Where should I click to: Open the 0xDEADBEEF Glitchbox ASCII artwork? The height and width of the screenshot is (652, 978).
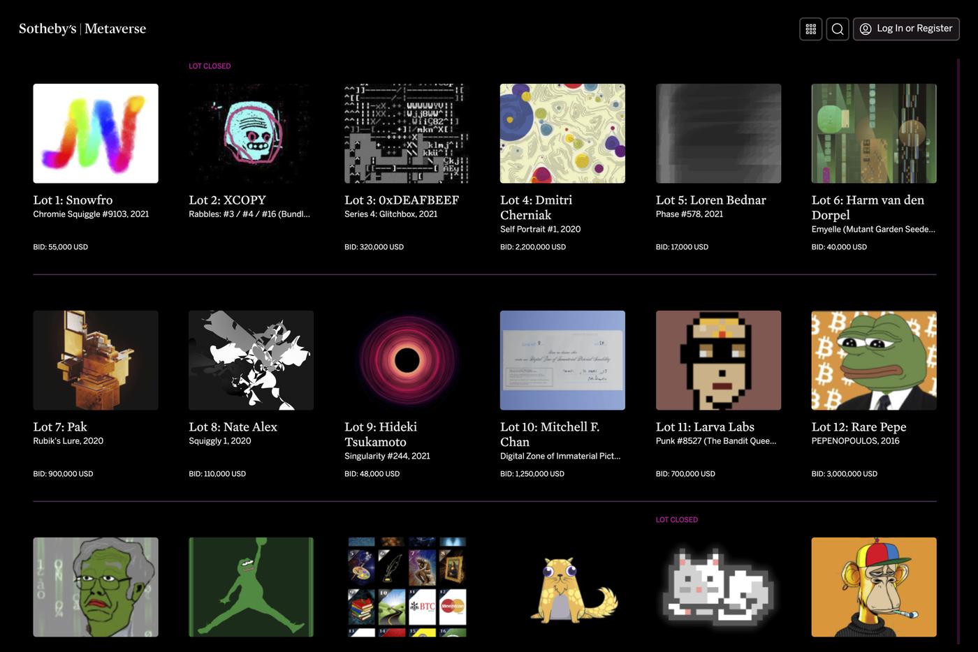coord(407,133)
